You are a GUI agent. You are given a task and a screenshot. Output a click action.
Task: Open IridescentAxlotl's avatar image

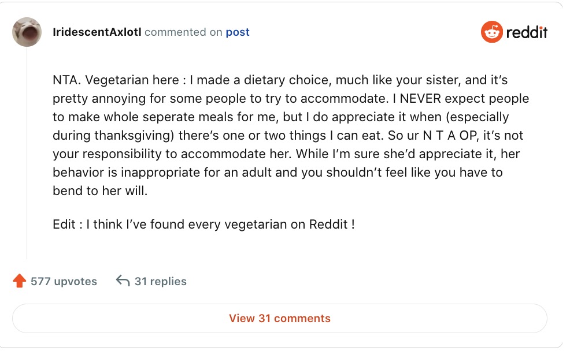point(27,32)
